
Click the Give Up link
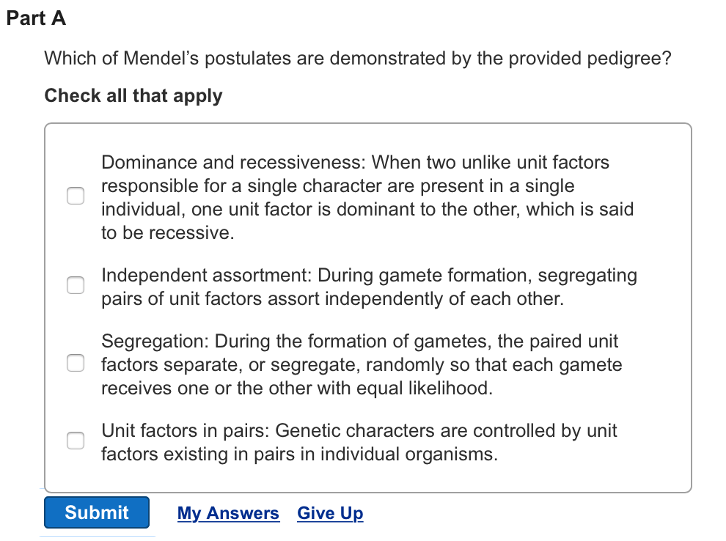330,513
